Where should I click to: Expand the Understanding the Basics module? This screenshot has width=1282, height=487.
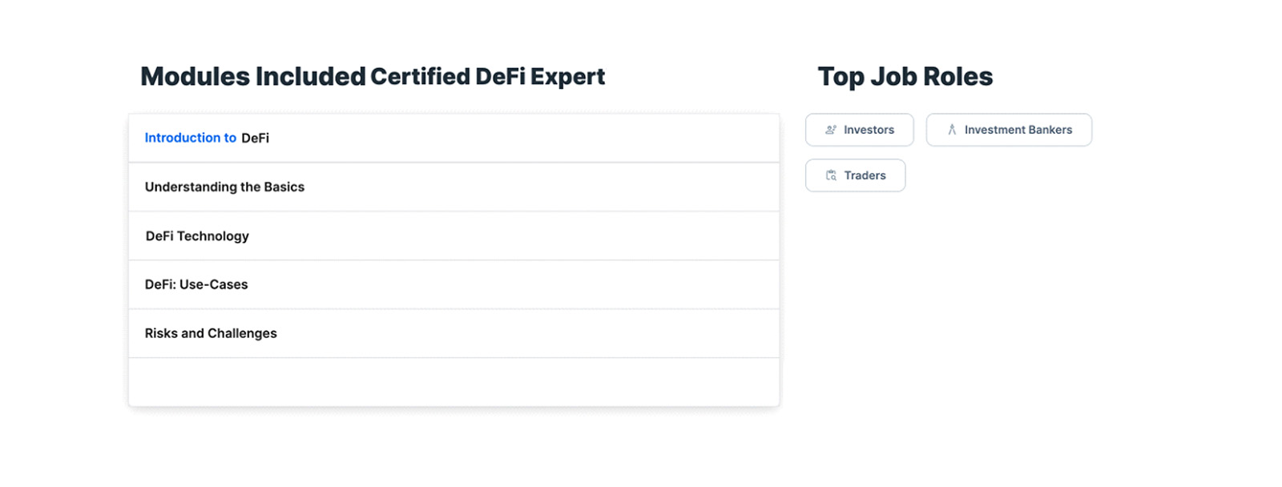(454, 187)
